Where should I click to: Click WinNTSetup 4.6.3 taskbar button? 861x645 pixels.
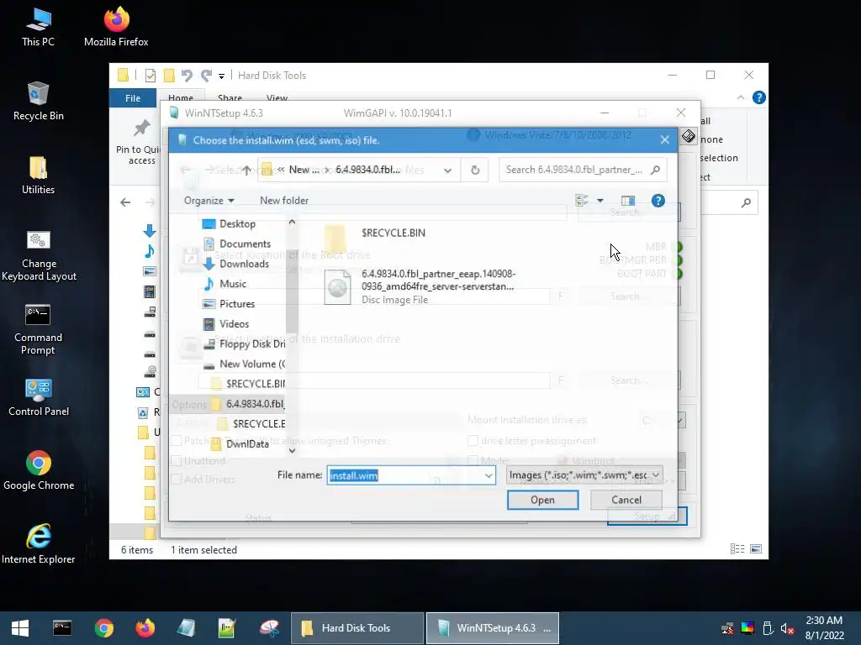coord(493,628)
